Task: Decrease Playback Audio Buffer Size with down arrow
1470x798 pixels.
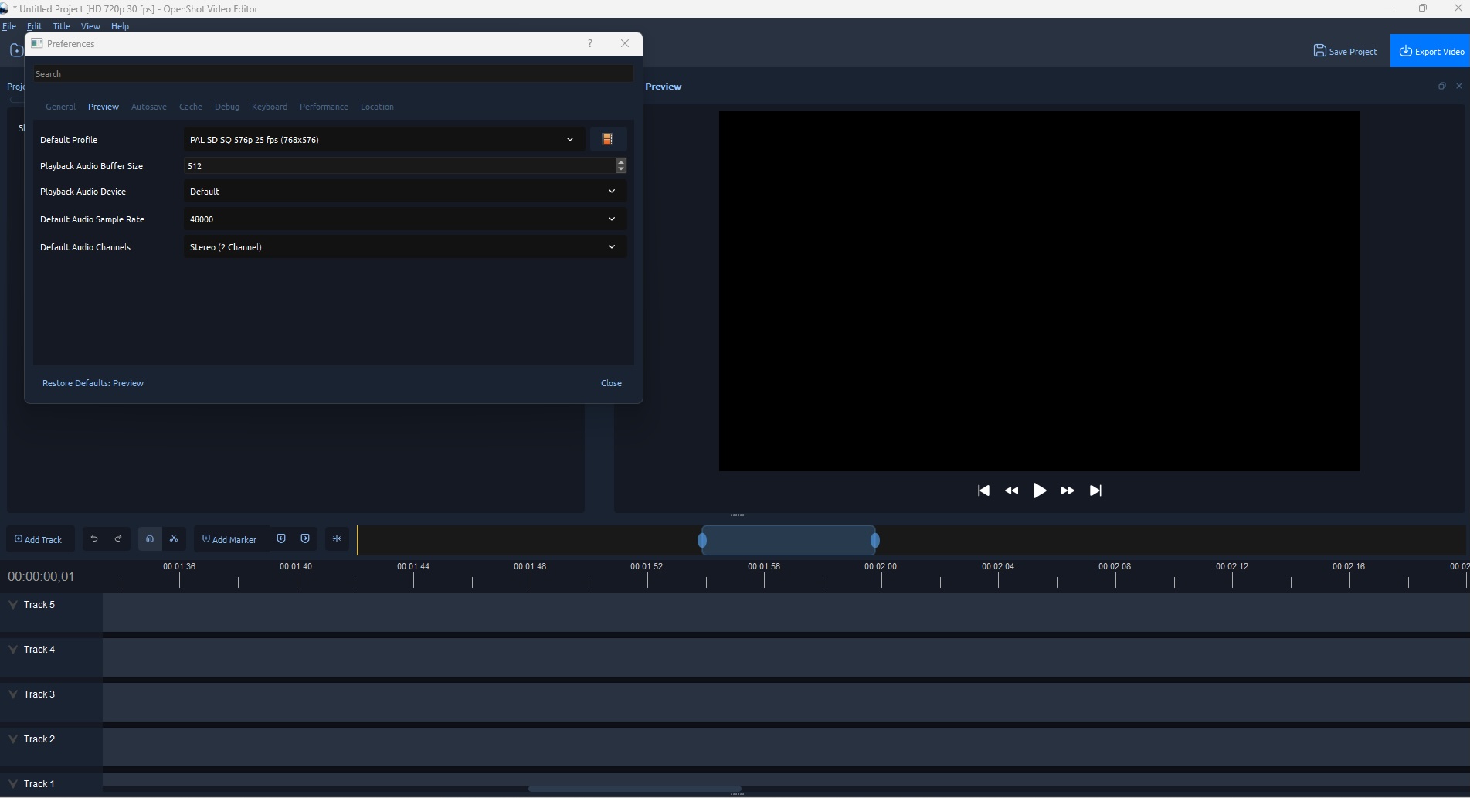Action: (x=621, y=169)
